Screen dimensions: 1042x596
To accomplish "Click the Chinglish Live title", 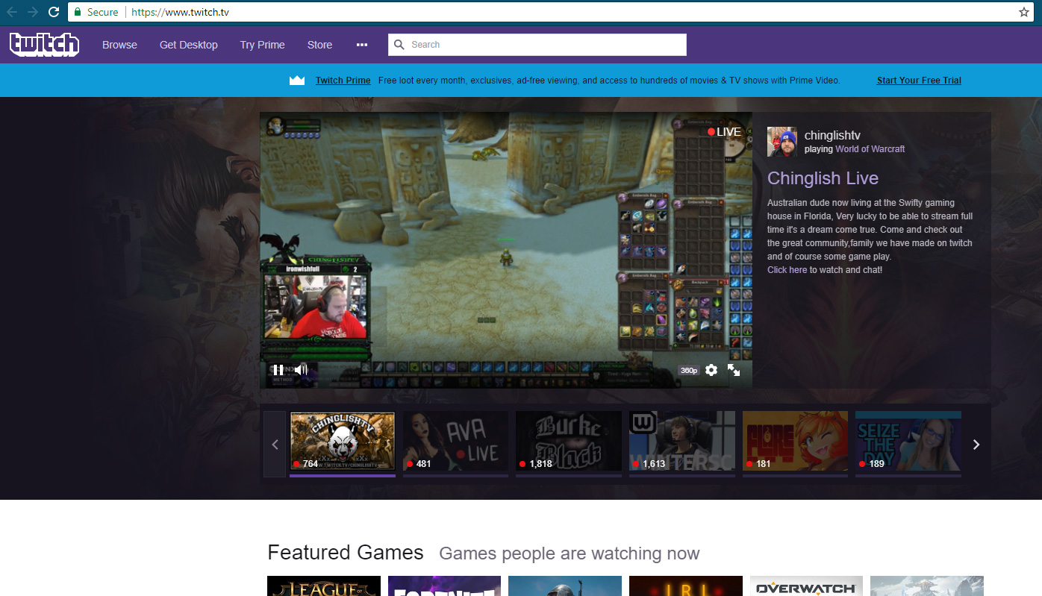I will (823, 178).
